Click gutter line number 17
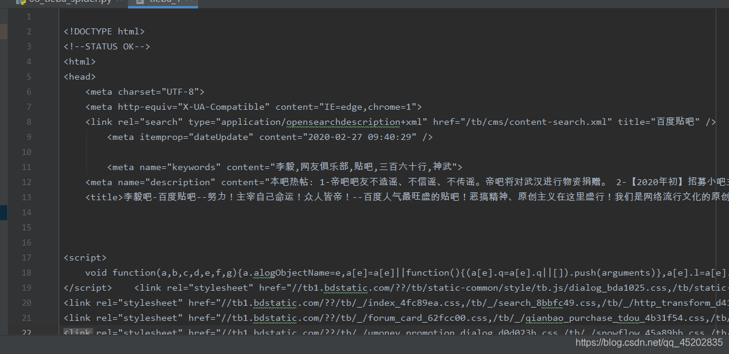This screenshot has width=729, height=354. (26, 258)
